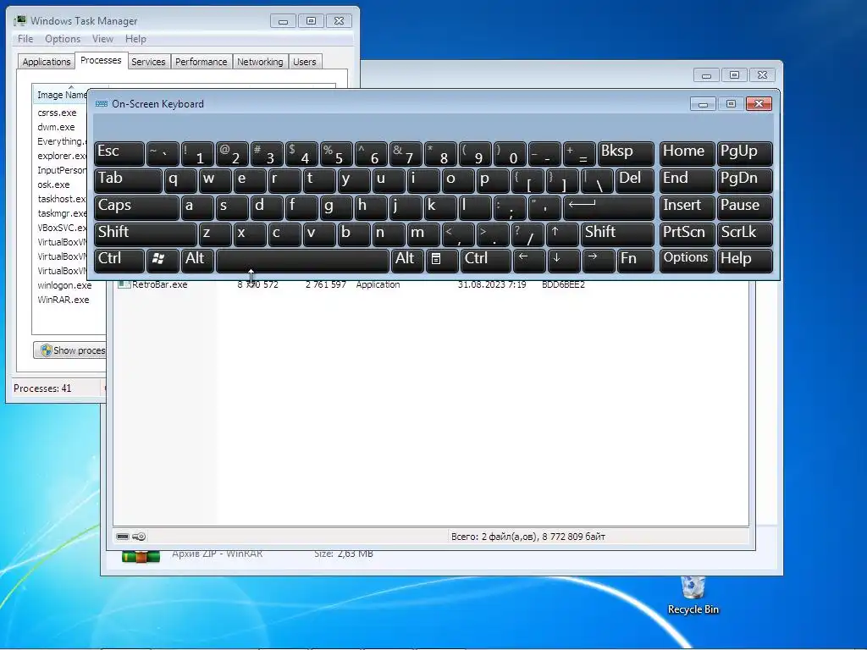
Task: Click Show processes from all users button
Action: click(69, 350)
